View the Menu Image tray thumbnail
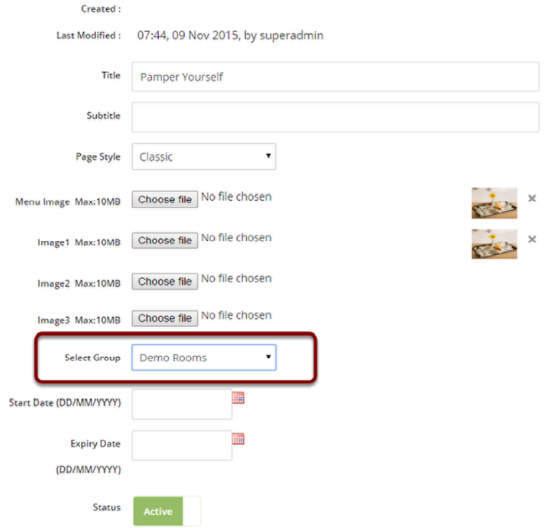 pos(494,202)
